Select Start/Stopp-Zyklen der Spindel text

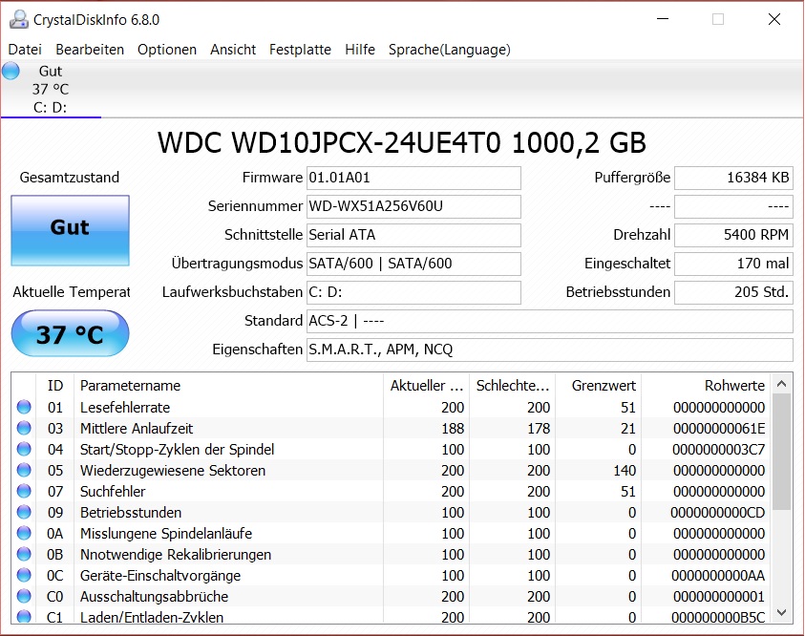pyautogui.click(x=177, y=450)
